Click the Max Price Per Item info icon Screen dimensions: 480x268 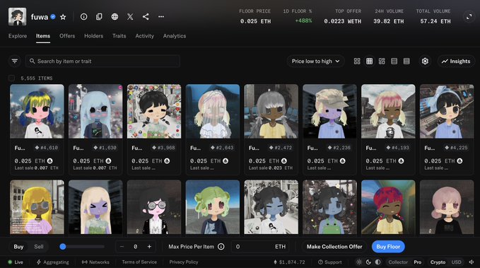click(221, 247)
